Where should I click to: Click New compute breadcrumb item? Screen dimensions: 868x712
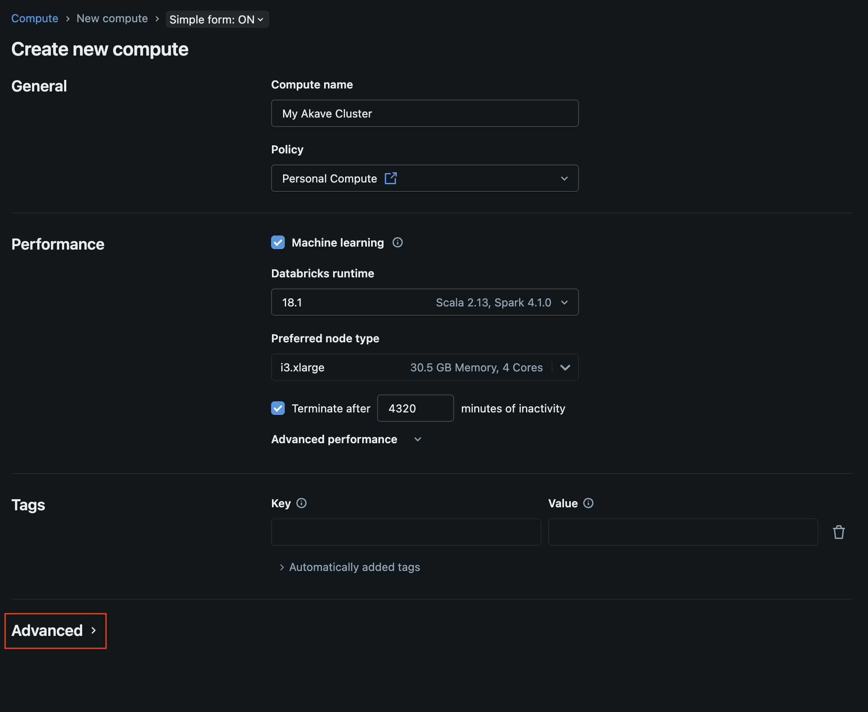coord(112,18)
